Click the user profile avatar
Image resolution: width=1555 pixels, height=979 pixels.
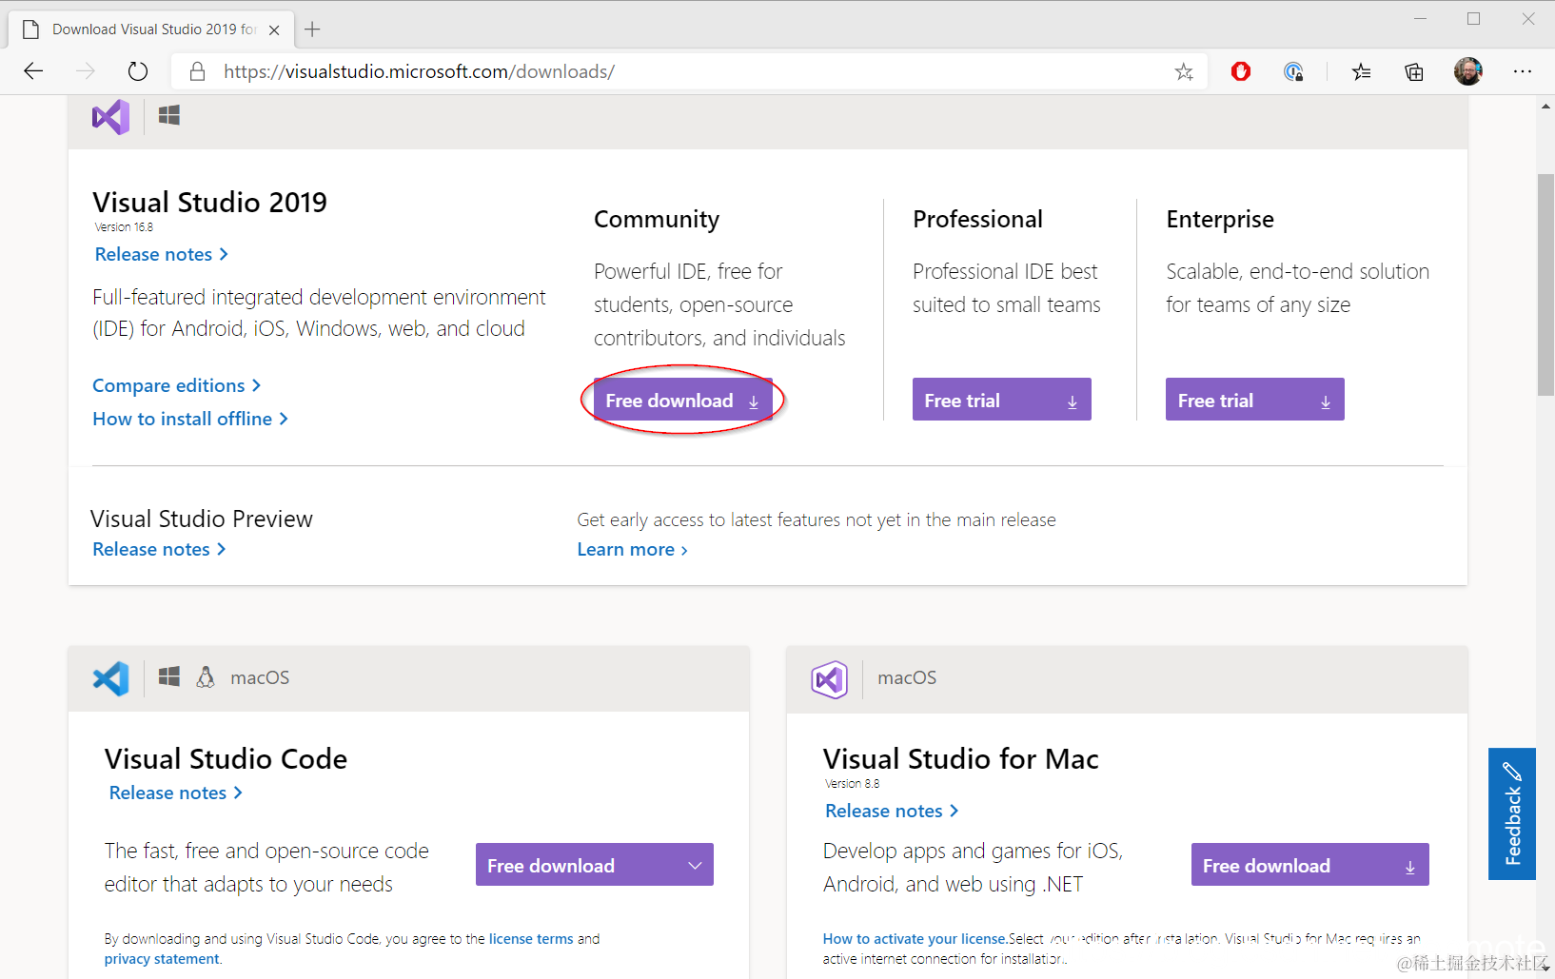[1467, 71]
